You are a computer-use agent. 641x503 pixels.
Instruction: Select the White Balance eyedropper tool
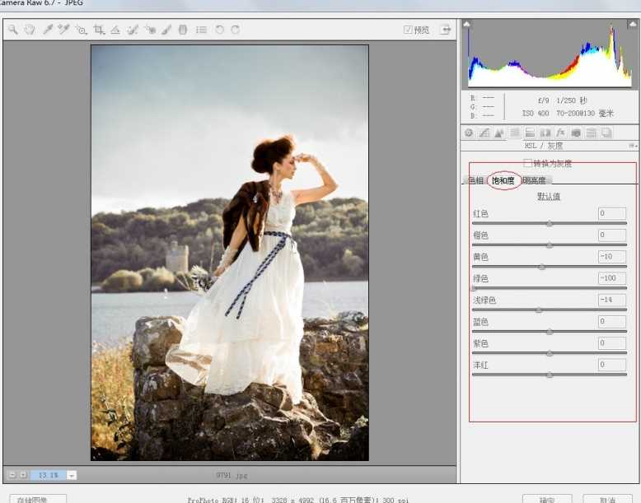tap(48, 30)
